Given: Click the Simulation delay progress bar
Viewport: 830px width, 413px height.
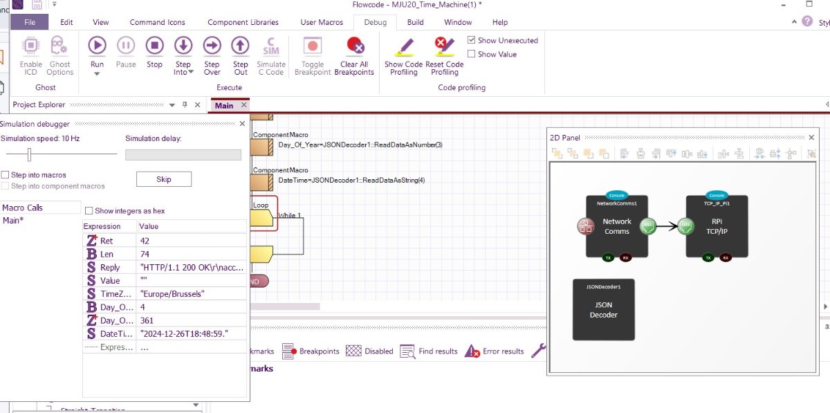Looking at the screenshot, I should pos(183,155).
